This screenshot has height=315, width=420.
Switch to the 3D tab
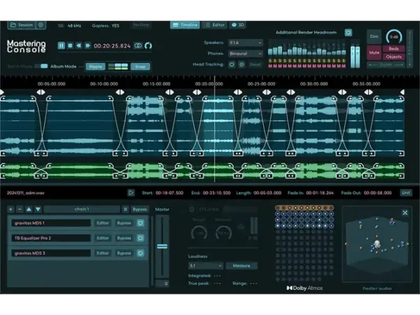(237, 25)
